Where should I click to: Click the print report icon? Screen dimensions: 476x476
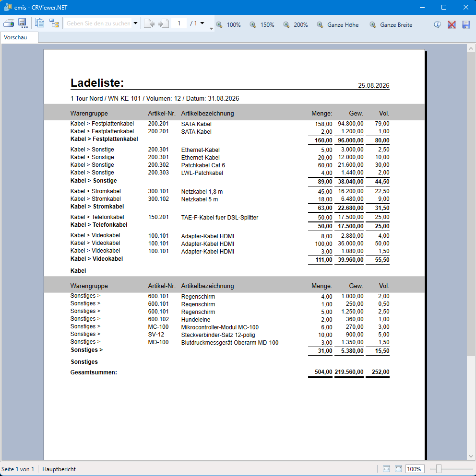point(9,23)
